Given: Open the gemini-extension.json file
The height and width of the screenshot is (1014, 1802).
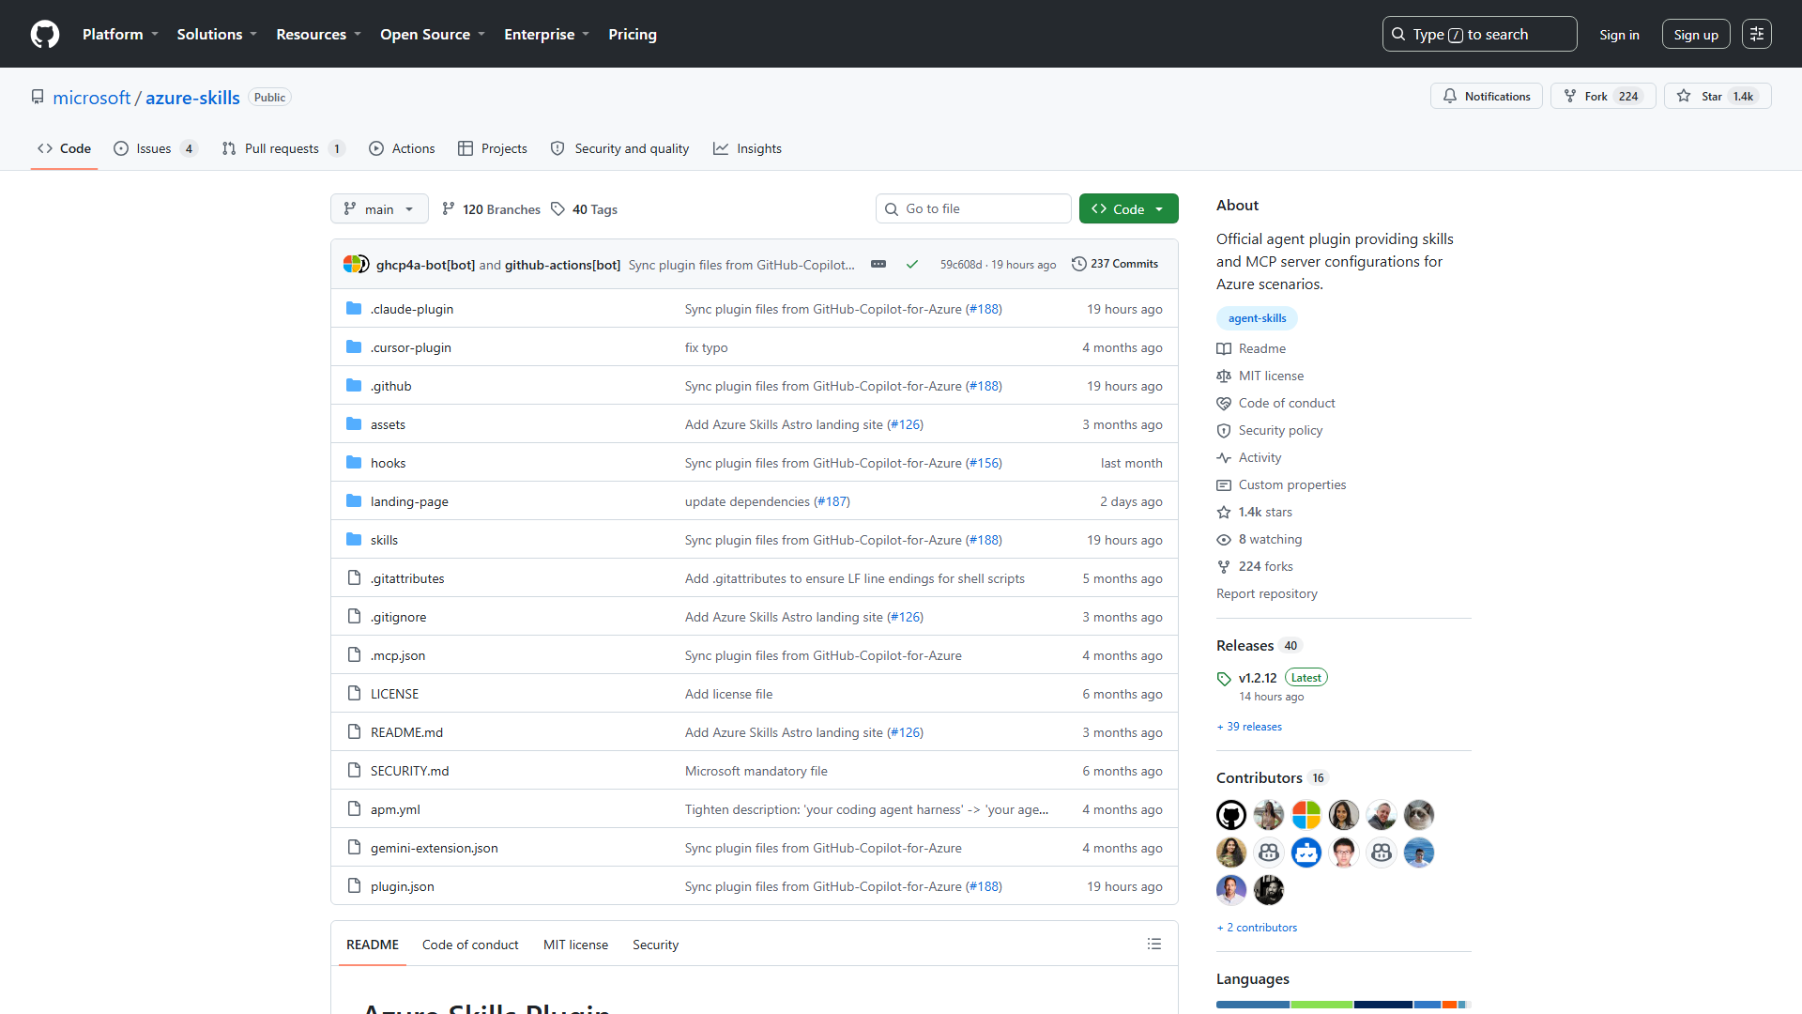Looking at the screenshot, I should [x=434, y=848].
